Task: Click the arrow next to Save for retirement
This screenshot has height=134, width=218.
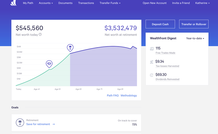Action: click(53, 124)
